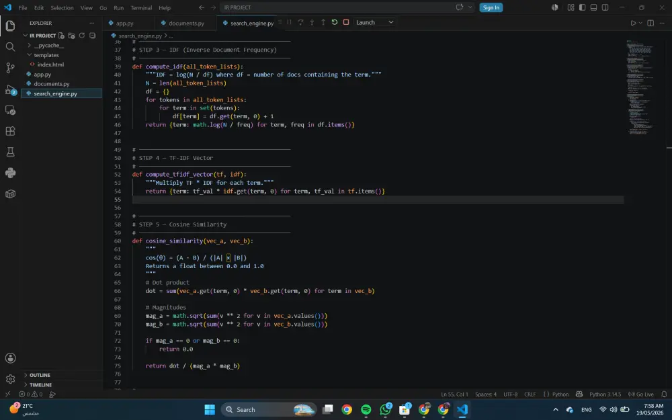Image resolution: width=672 pixels, height=420 pixels.
Task: Open the customize layout control
Action: click(x=571, y=7)
